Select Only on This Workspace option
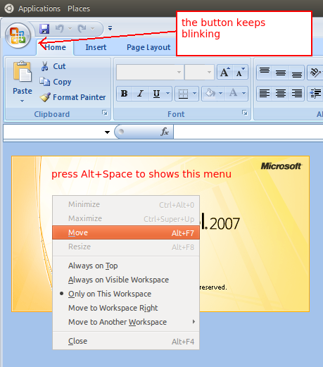The width and height of the screenshot is (323, 367). 126,294
